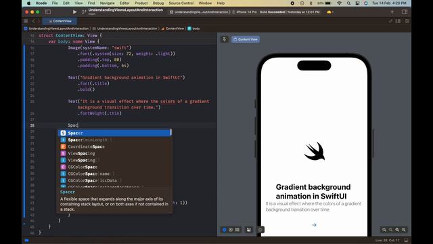Select CGColorSpace(name:) completion
The width and height of the screenshot is (433, 244).
click(115, 174)
